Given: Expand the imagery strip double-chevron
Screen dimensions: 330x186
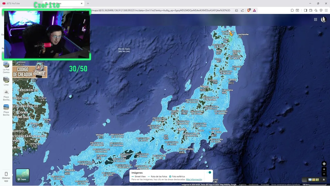Looking at the screenshot, I should [324, 180].
